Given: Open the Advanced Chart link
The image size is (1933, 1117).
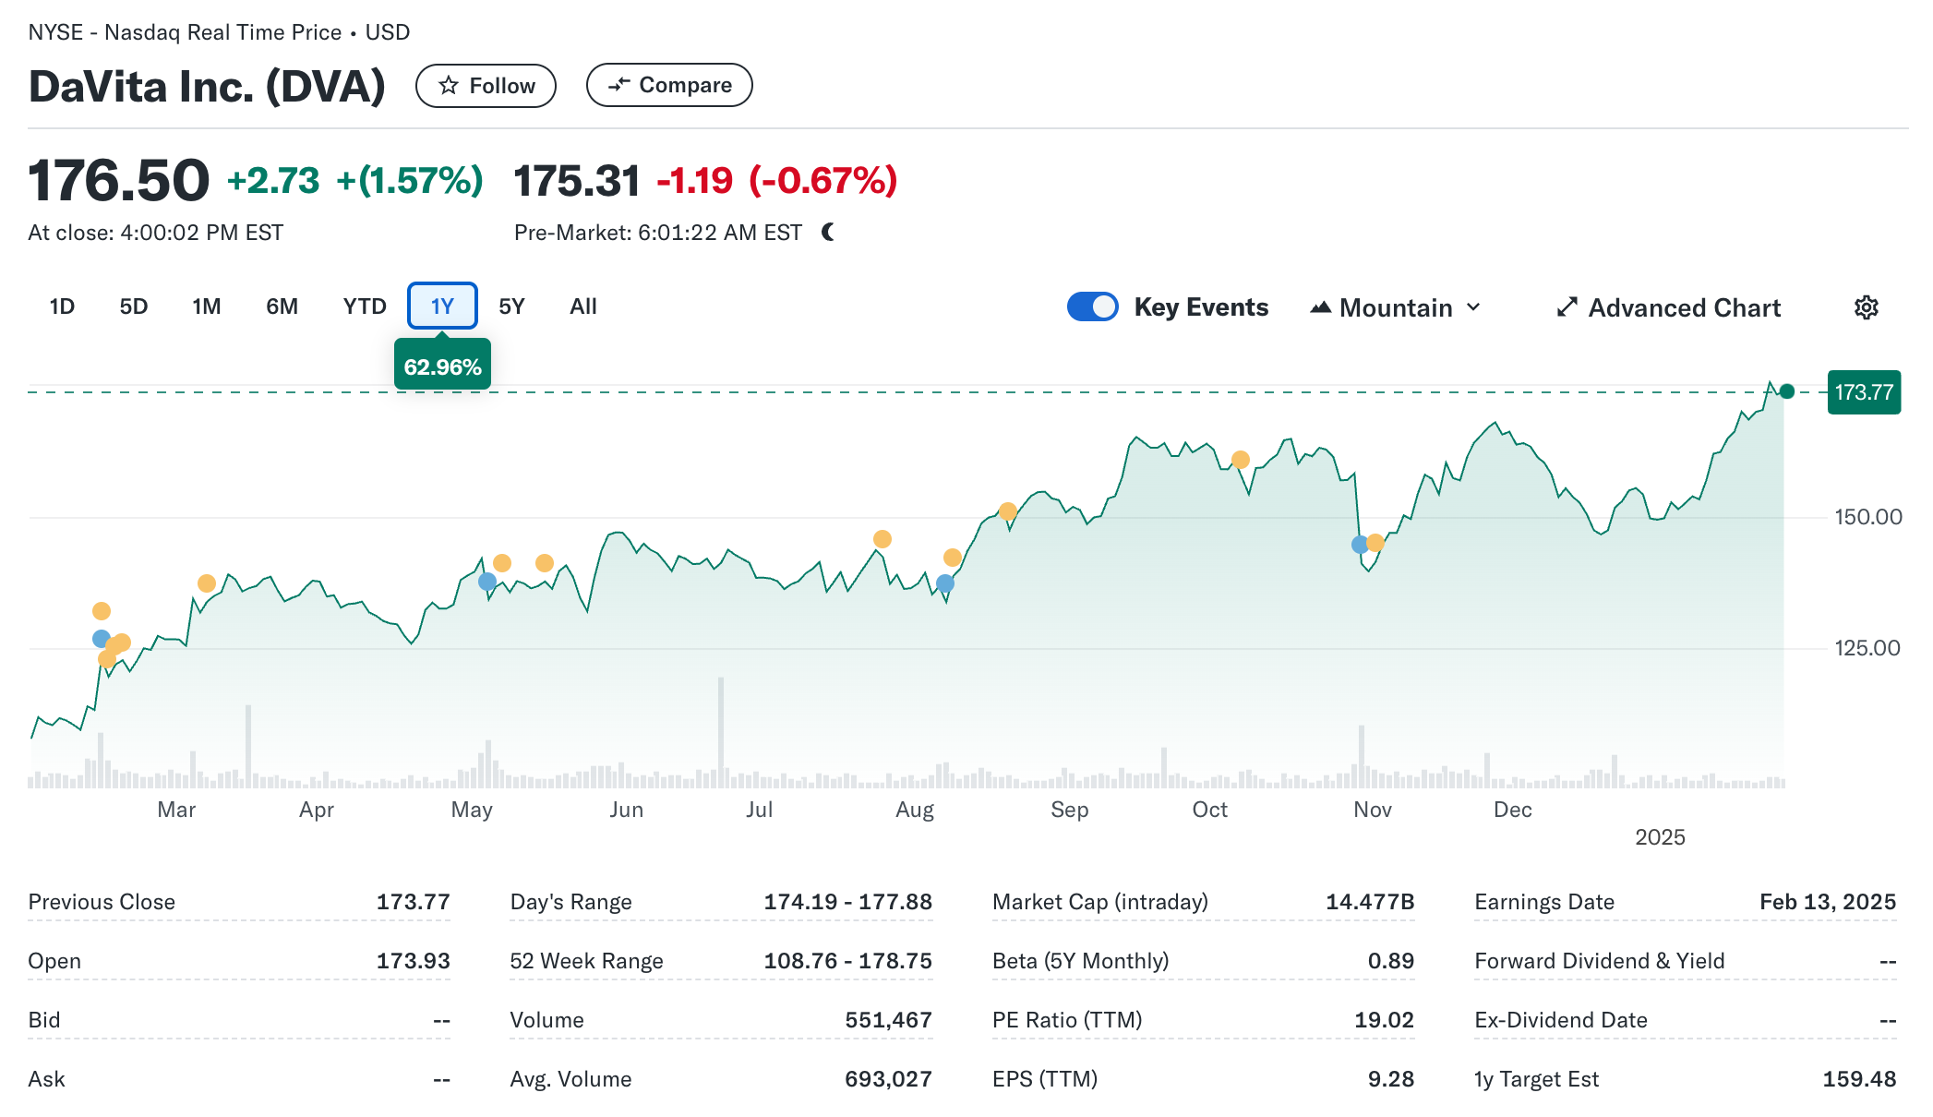Looking at the screenshot, I should 1684,307.
